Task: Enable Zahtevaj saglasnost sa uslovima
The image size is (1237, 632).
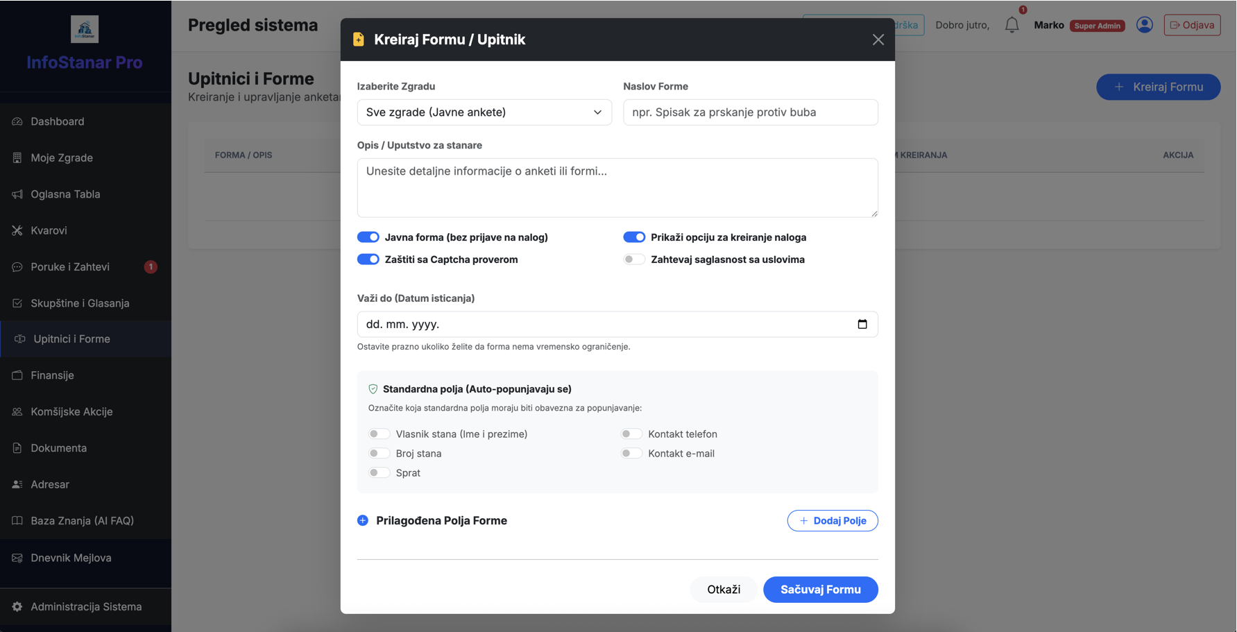Action: 634,259
